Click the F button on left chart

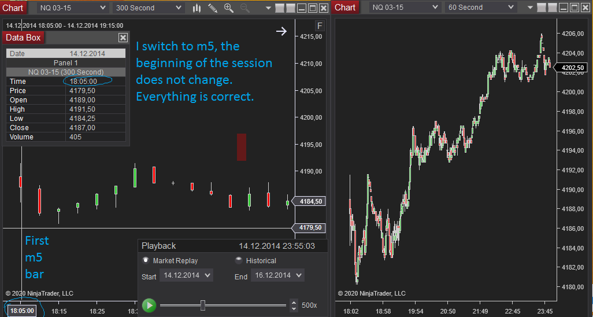(320, 26)
